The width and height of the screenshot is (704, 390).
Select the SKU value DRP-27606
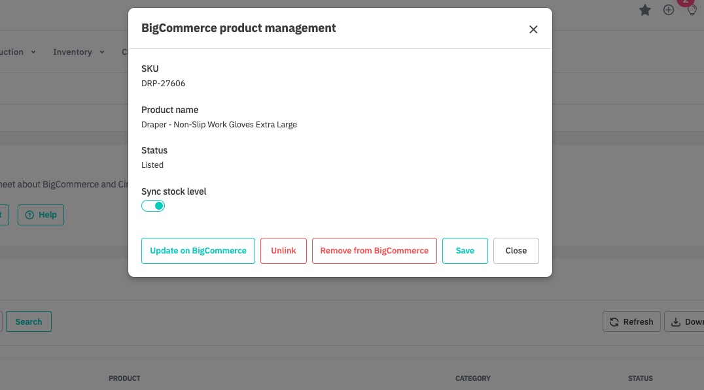[x=164, y=84]
